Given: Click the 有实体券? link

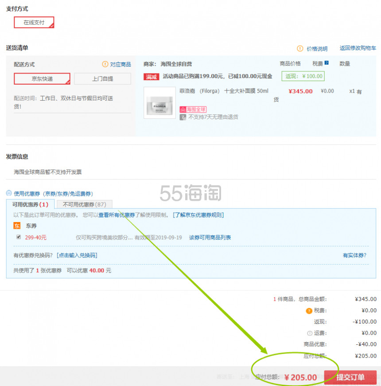Looking at the screenshot, I should point(354,255).
